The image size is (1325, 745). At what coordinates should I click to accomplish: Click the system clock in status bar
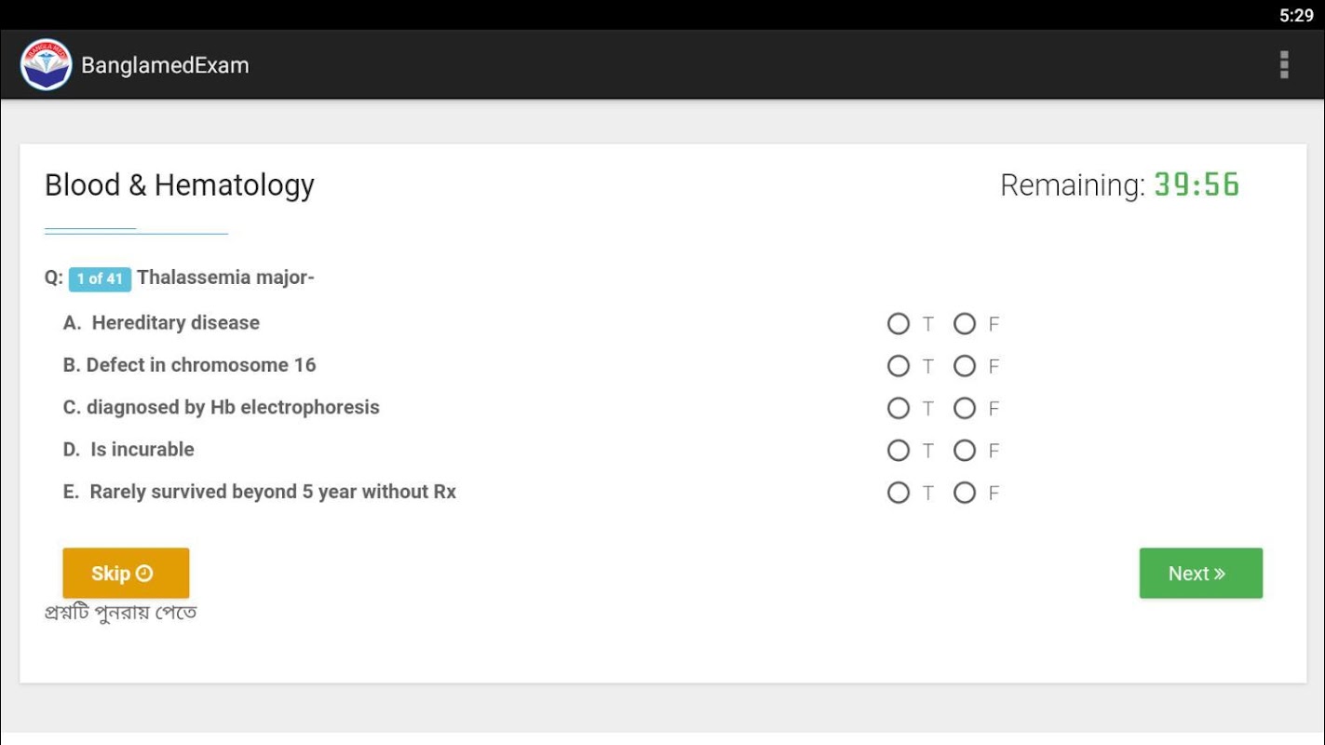1295,15
